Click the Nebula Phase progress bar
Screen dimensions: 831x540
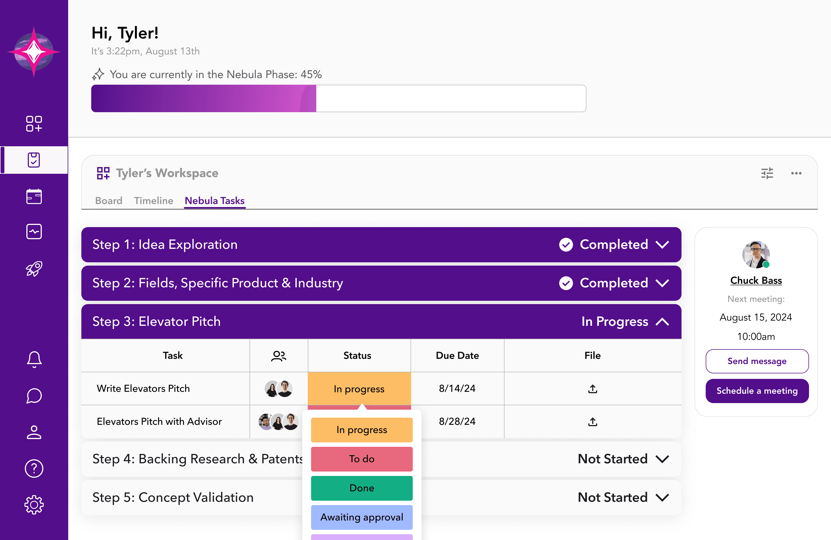click(338, 98)
